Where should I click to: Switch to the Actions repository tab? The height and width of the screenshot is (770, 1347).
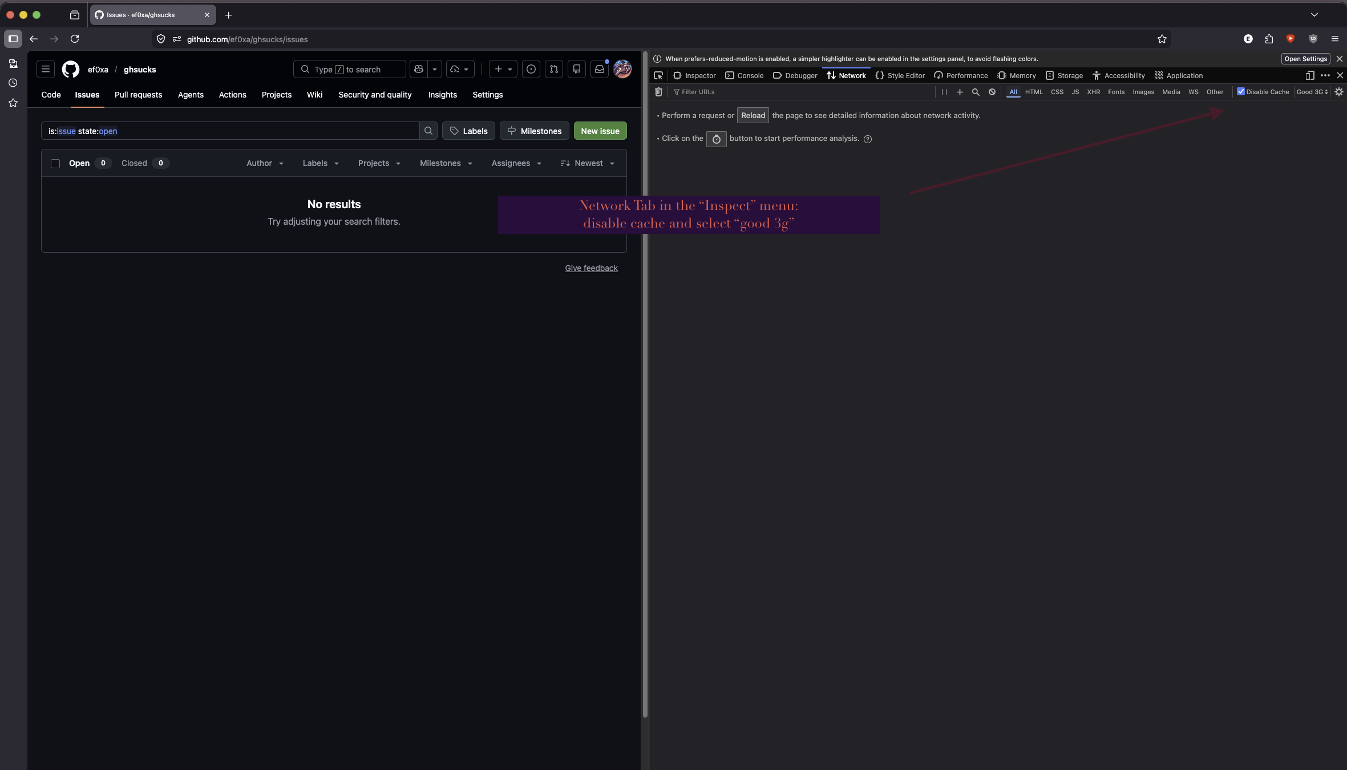[x=232, y=95]
